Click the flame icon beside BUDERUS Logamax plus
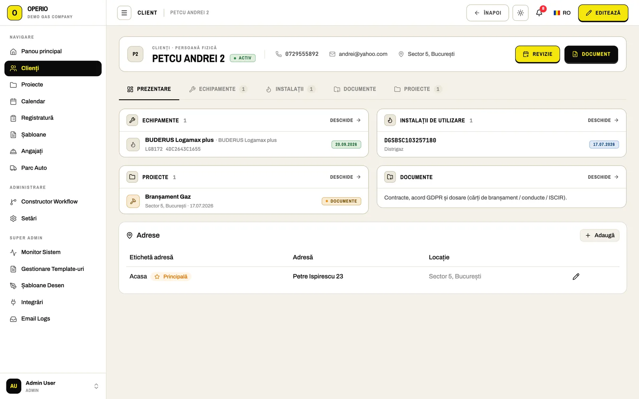 (133, 144)
